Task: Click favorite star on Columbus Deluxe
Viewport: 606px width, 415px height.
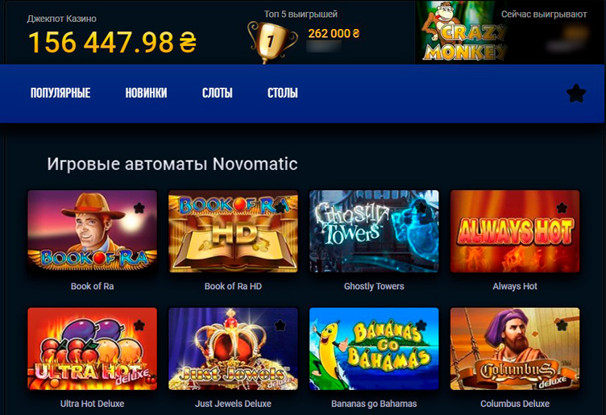Action: (562, 326)
